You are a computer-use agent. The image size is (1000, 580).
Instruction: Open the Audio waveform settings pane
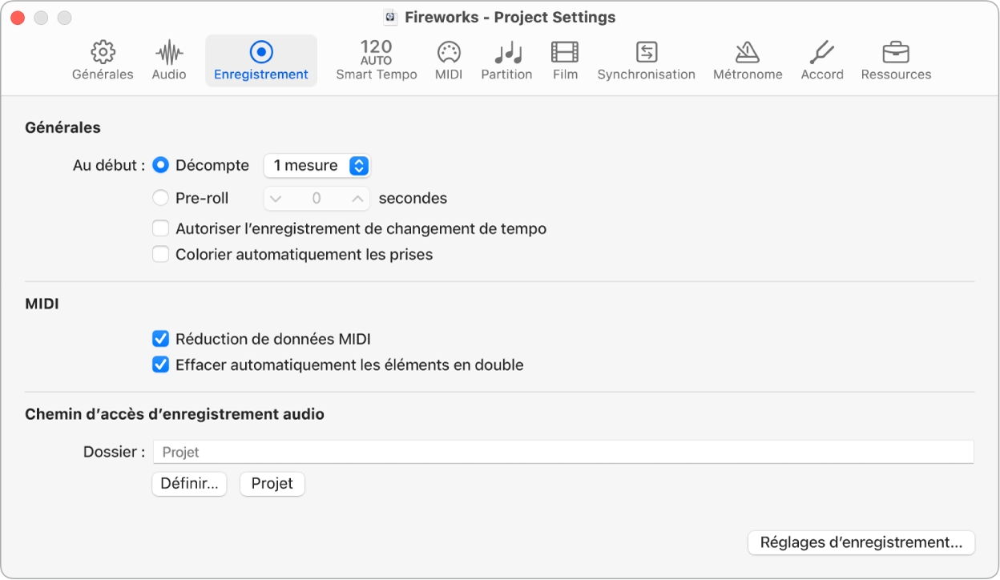(168, 61)
